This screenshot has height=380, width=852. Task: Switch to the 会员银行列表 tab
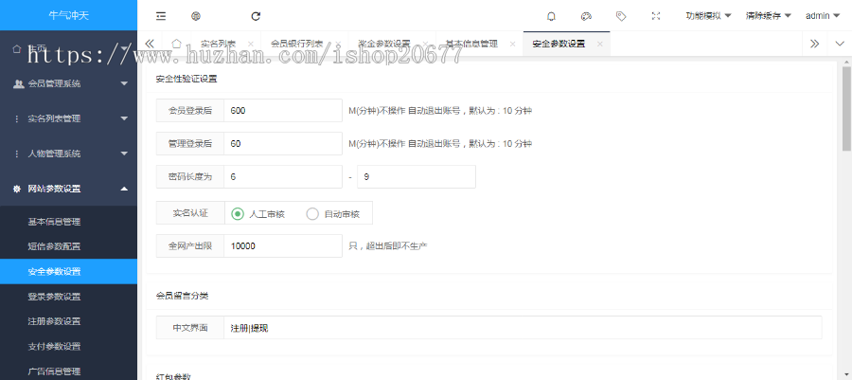[x=296, y=44]
